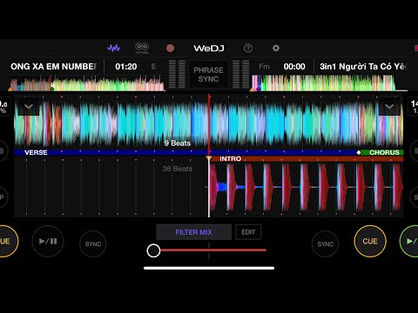Select left track title ONG XA EM NUMBER
418x313 pixels.
pos(54,67)
